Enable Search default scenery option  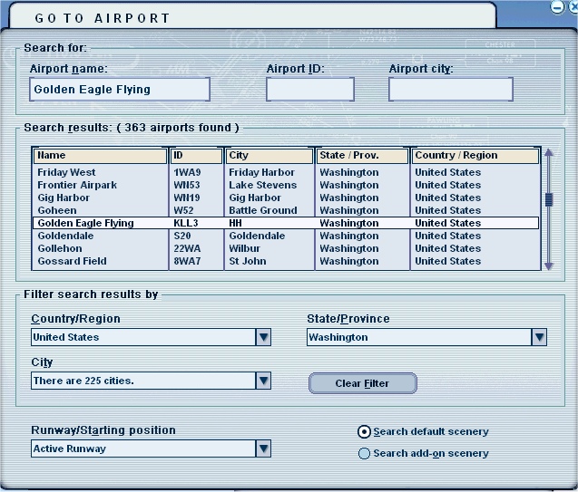[365, 432]
